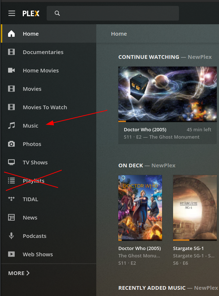Click the ON DECK section heading
Viewport: 219px width, 296px height.
coord(131,165)
